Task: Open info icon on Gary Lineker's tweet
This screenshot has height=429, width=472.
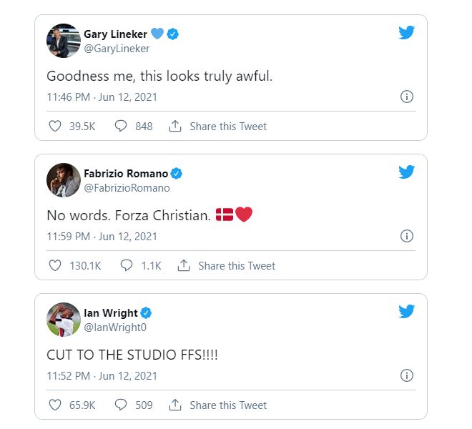Action: (407, 97)
